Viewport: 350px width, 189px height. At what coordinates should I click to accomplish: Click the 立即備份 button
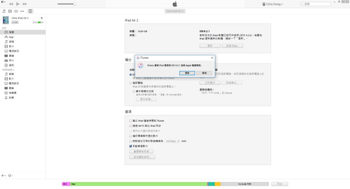click(210, 83)
